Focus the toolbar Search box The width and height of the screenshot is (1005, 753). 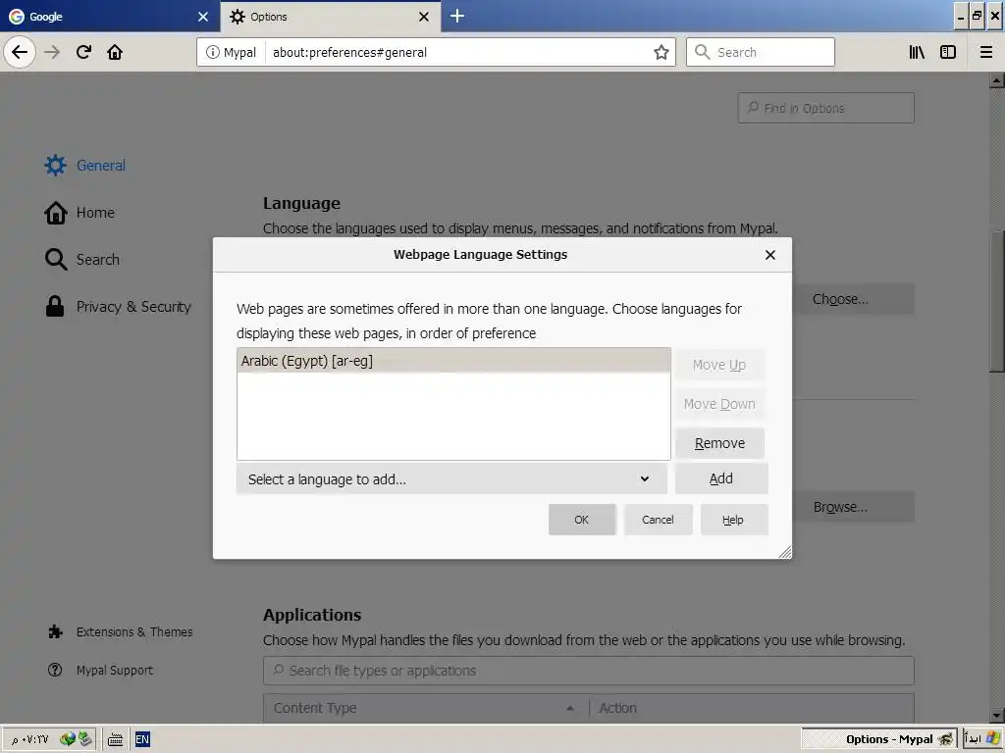(x=761, y=52)
